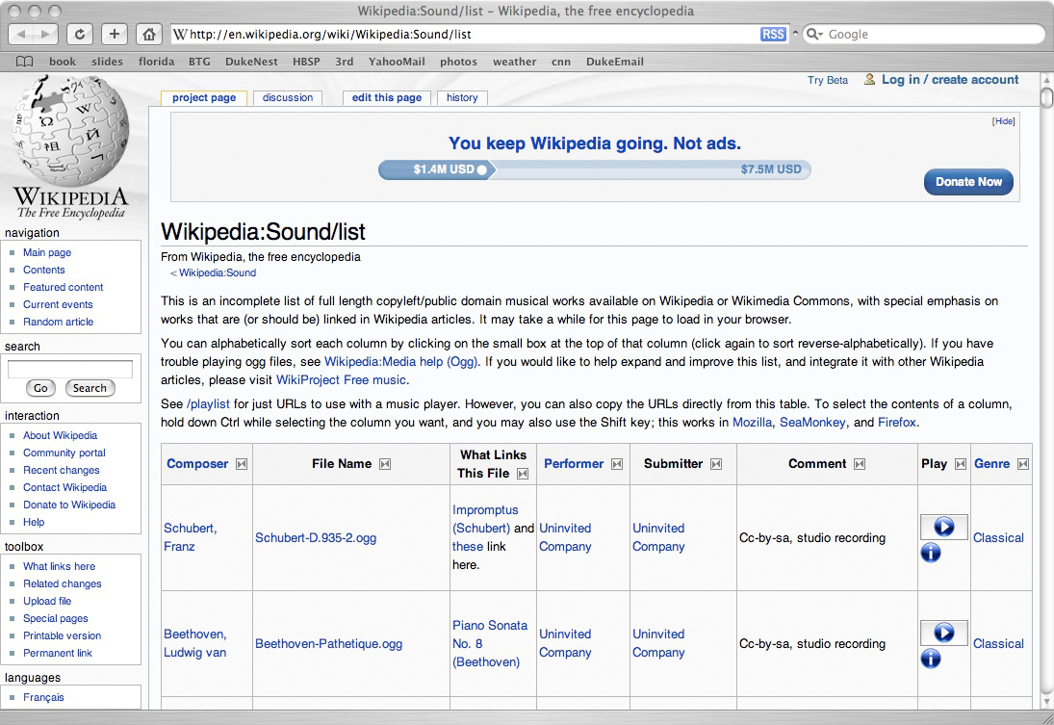Open the discussion tab
This screenshot has height=725, width=1054.
coord(288,97)
